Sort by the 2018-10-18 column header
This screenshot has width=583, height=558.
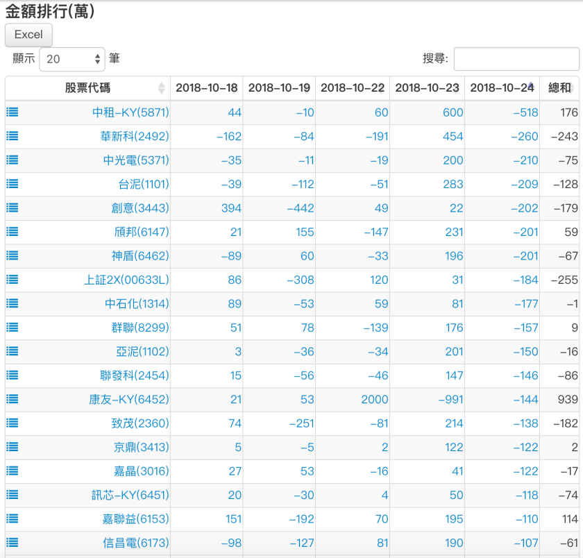[208, 88]
